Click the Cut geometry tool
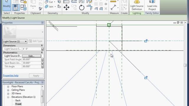 (49, 2)
